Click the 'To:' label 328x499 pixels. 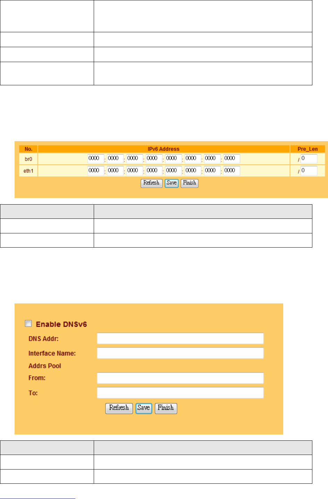click(x=33, y=393)
